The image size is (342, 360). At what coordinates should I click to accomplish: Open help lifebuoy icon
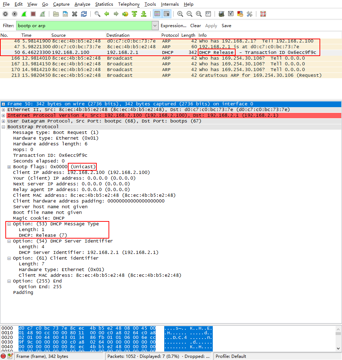263,14
